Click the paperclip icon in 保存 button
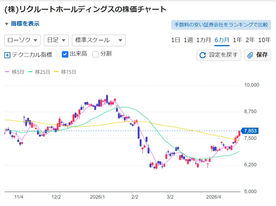The height and width of the screenshot is (206, 276). coord(250,55)
